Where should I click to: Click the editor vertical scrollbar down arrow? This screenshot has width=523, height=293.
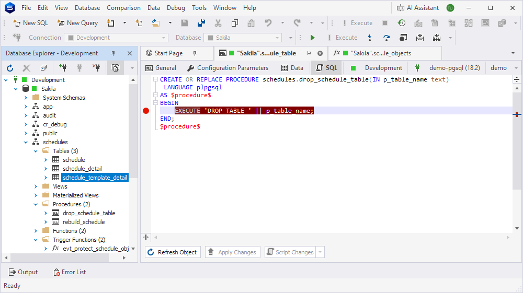[517, 228]
